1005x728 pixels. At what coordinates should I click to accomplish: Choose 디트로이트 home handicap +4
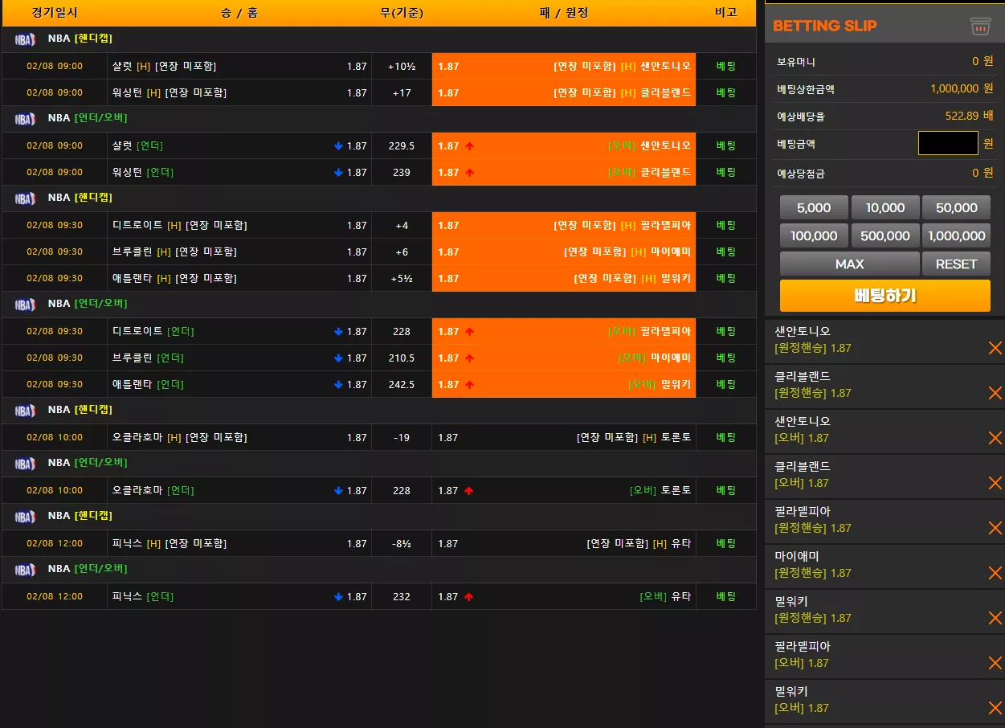(239, 226)
